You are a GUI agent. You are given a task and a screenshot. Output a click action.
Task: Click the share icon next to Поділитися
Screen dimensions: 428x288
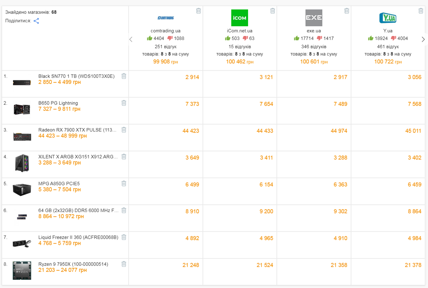pos(36,21)
